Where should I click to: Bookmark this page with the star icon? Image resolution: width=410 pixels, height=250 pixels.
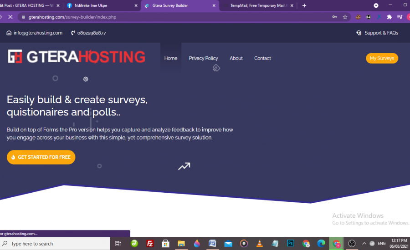tap(345, 17)
